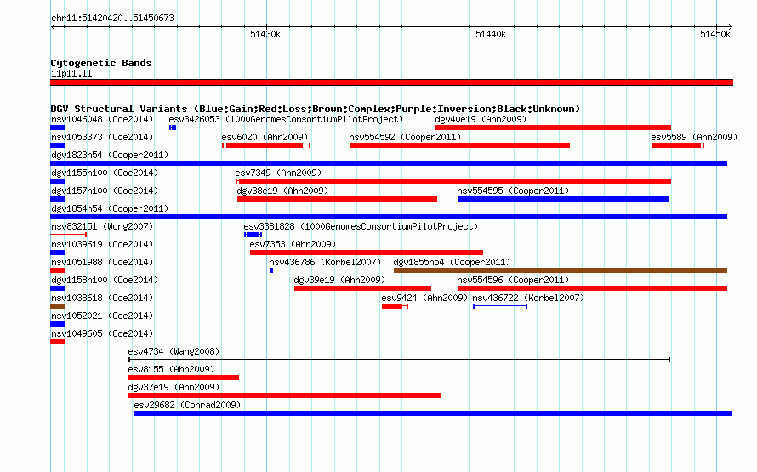Select nsv554596 (Cooper2011) label
Screen dimensions: 757x472
513,280
